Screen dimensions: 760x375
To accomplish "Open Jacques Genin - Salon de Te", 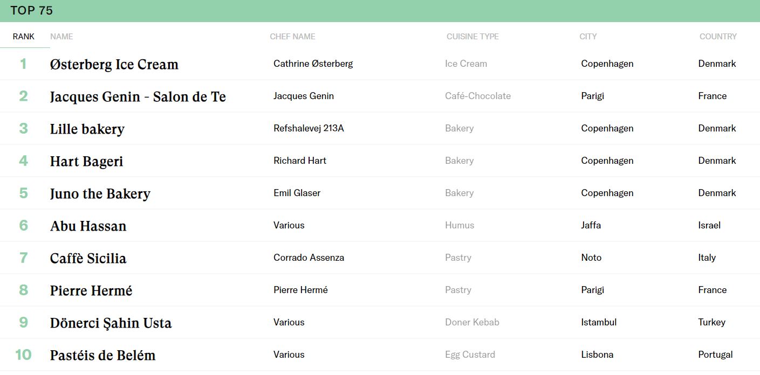I will 138,96.
